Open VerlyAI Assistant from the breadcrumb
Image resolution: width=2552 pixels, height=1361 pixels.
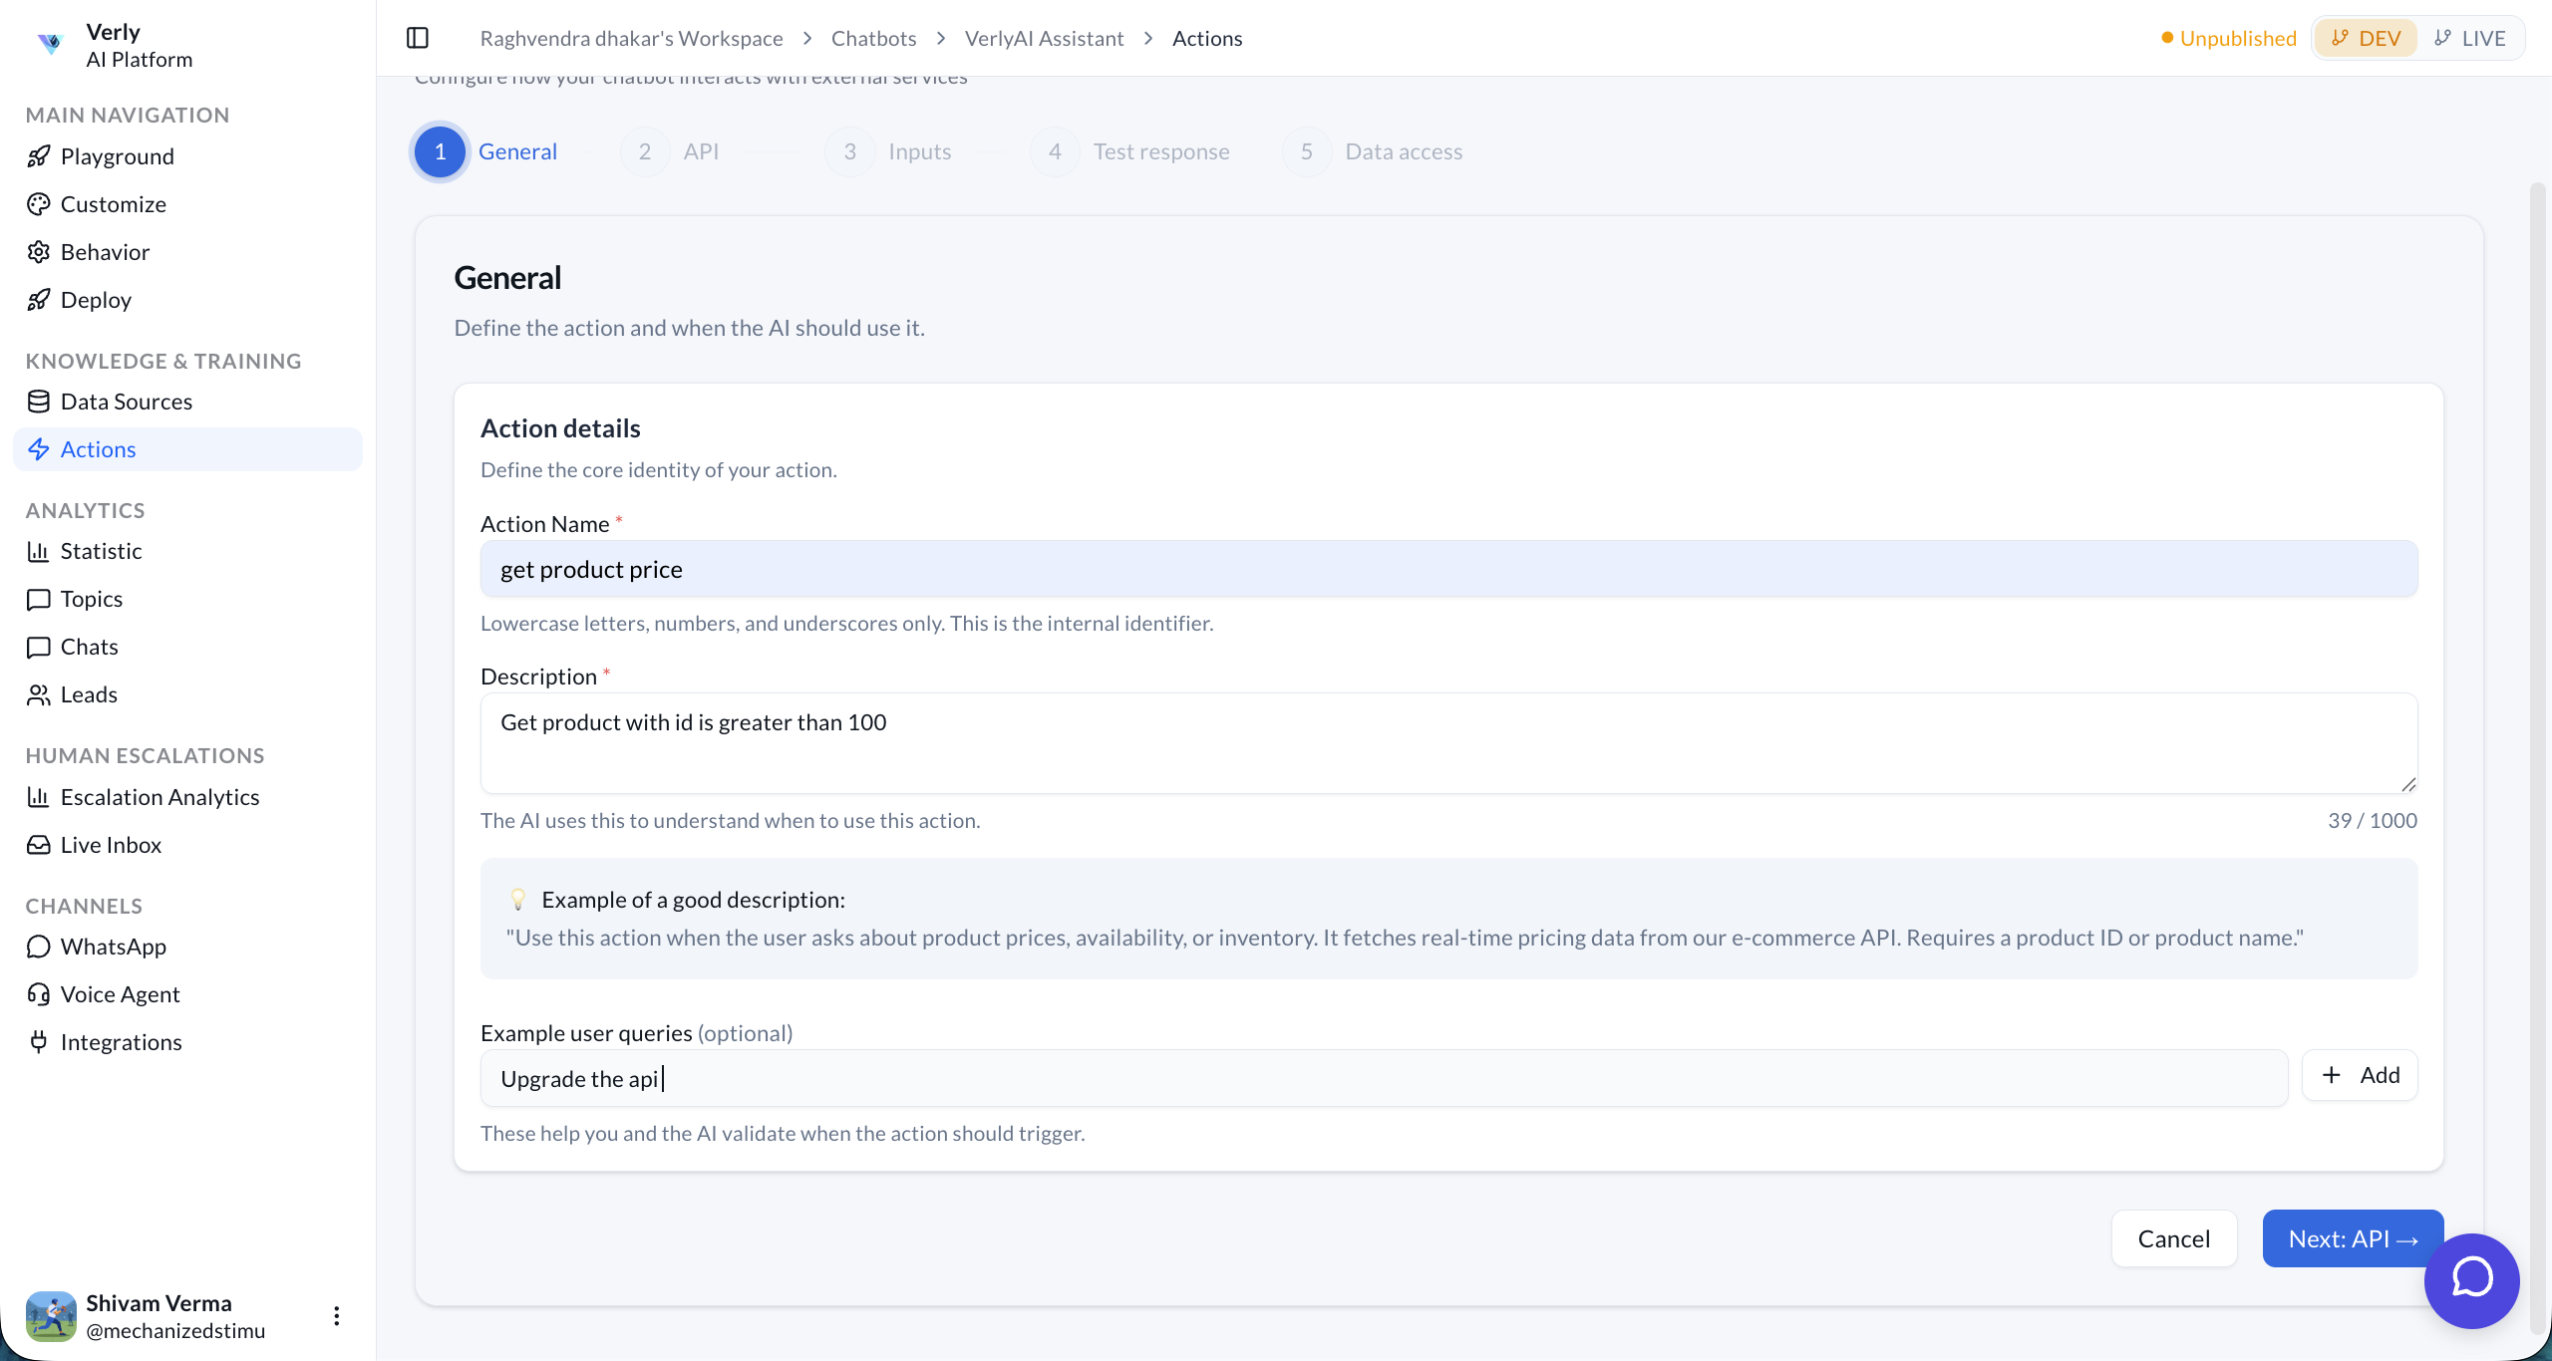pyautogui.click(x=1044, y=37)
